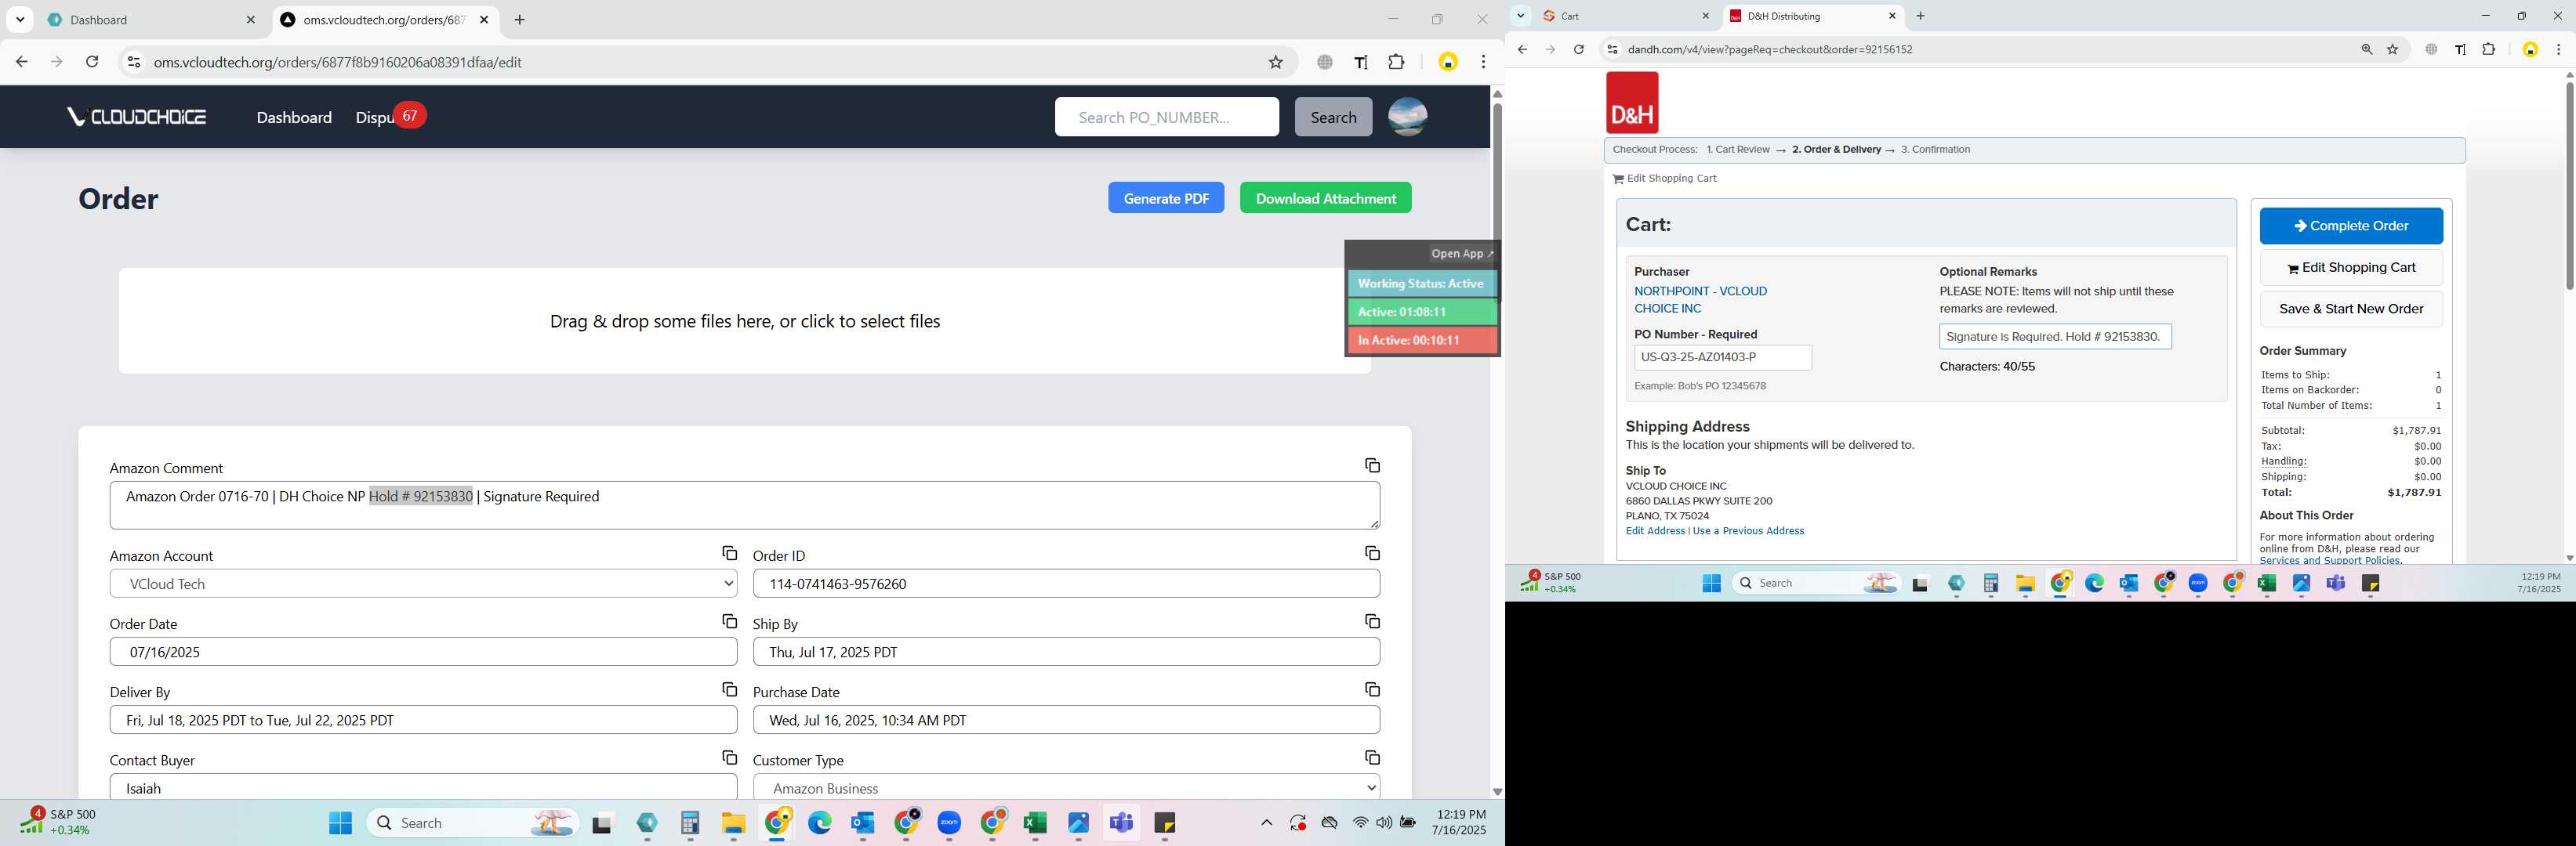
Task: Copy the Customer Type field value
Action: pyautogui.click(x=1372, y=758)
